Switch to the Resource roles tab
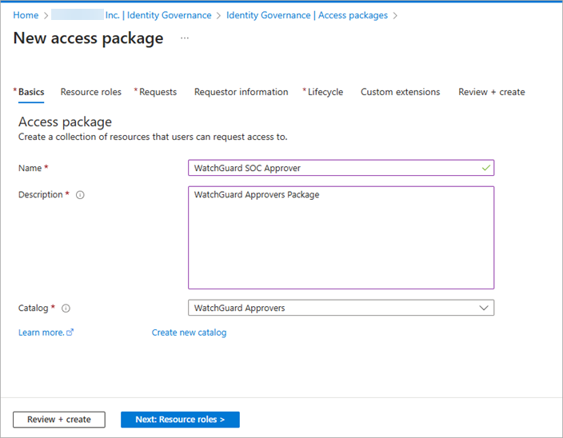Screen dimensions: 563x438 [x=90, y=92]
